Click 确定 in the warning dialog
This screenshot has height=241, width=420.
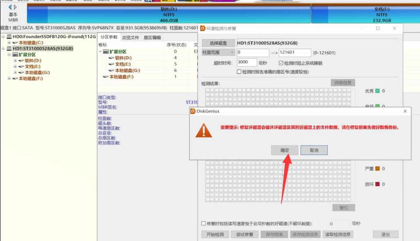tap(285, 150)
